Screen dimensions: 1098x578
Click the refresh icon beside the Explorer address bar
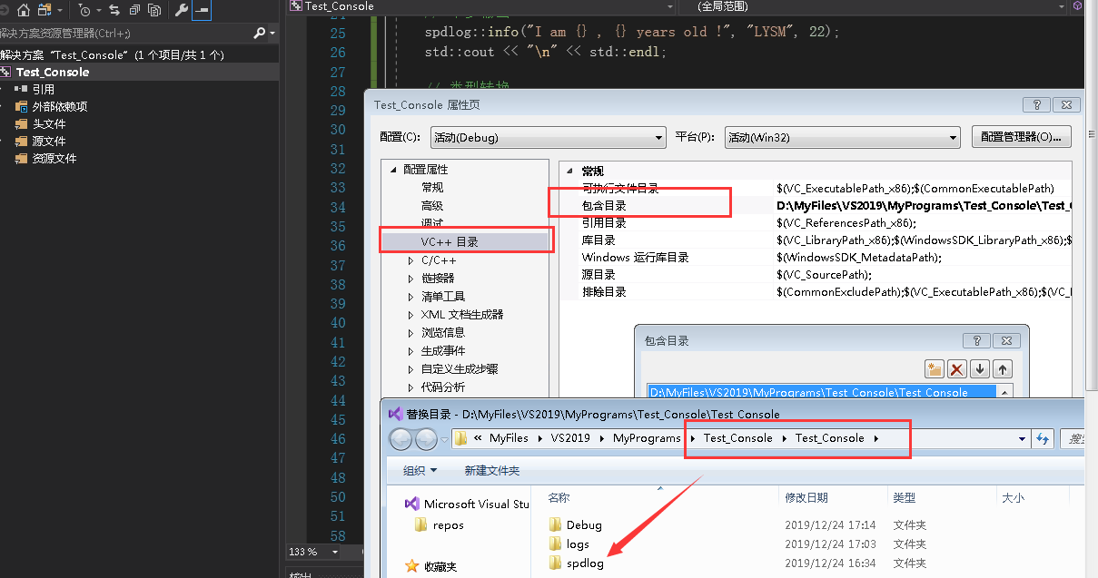pos(1043,438)
